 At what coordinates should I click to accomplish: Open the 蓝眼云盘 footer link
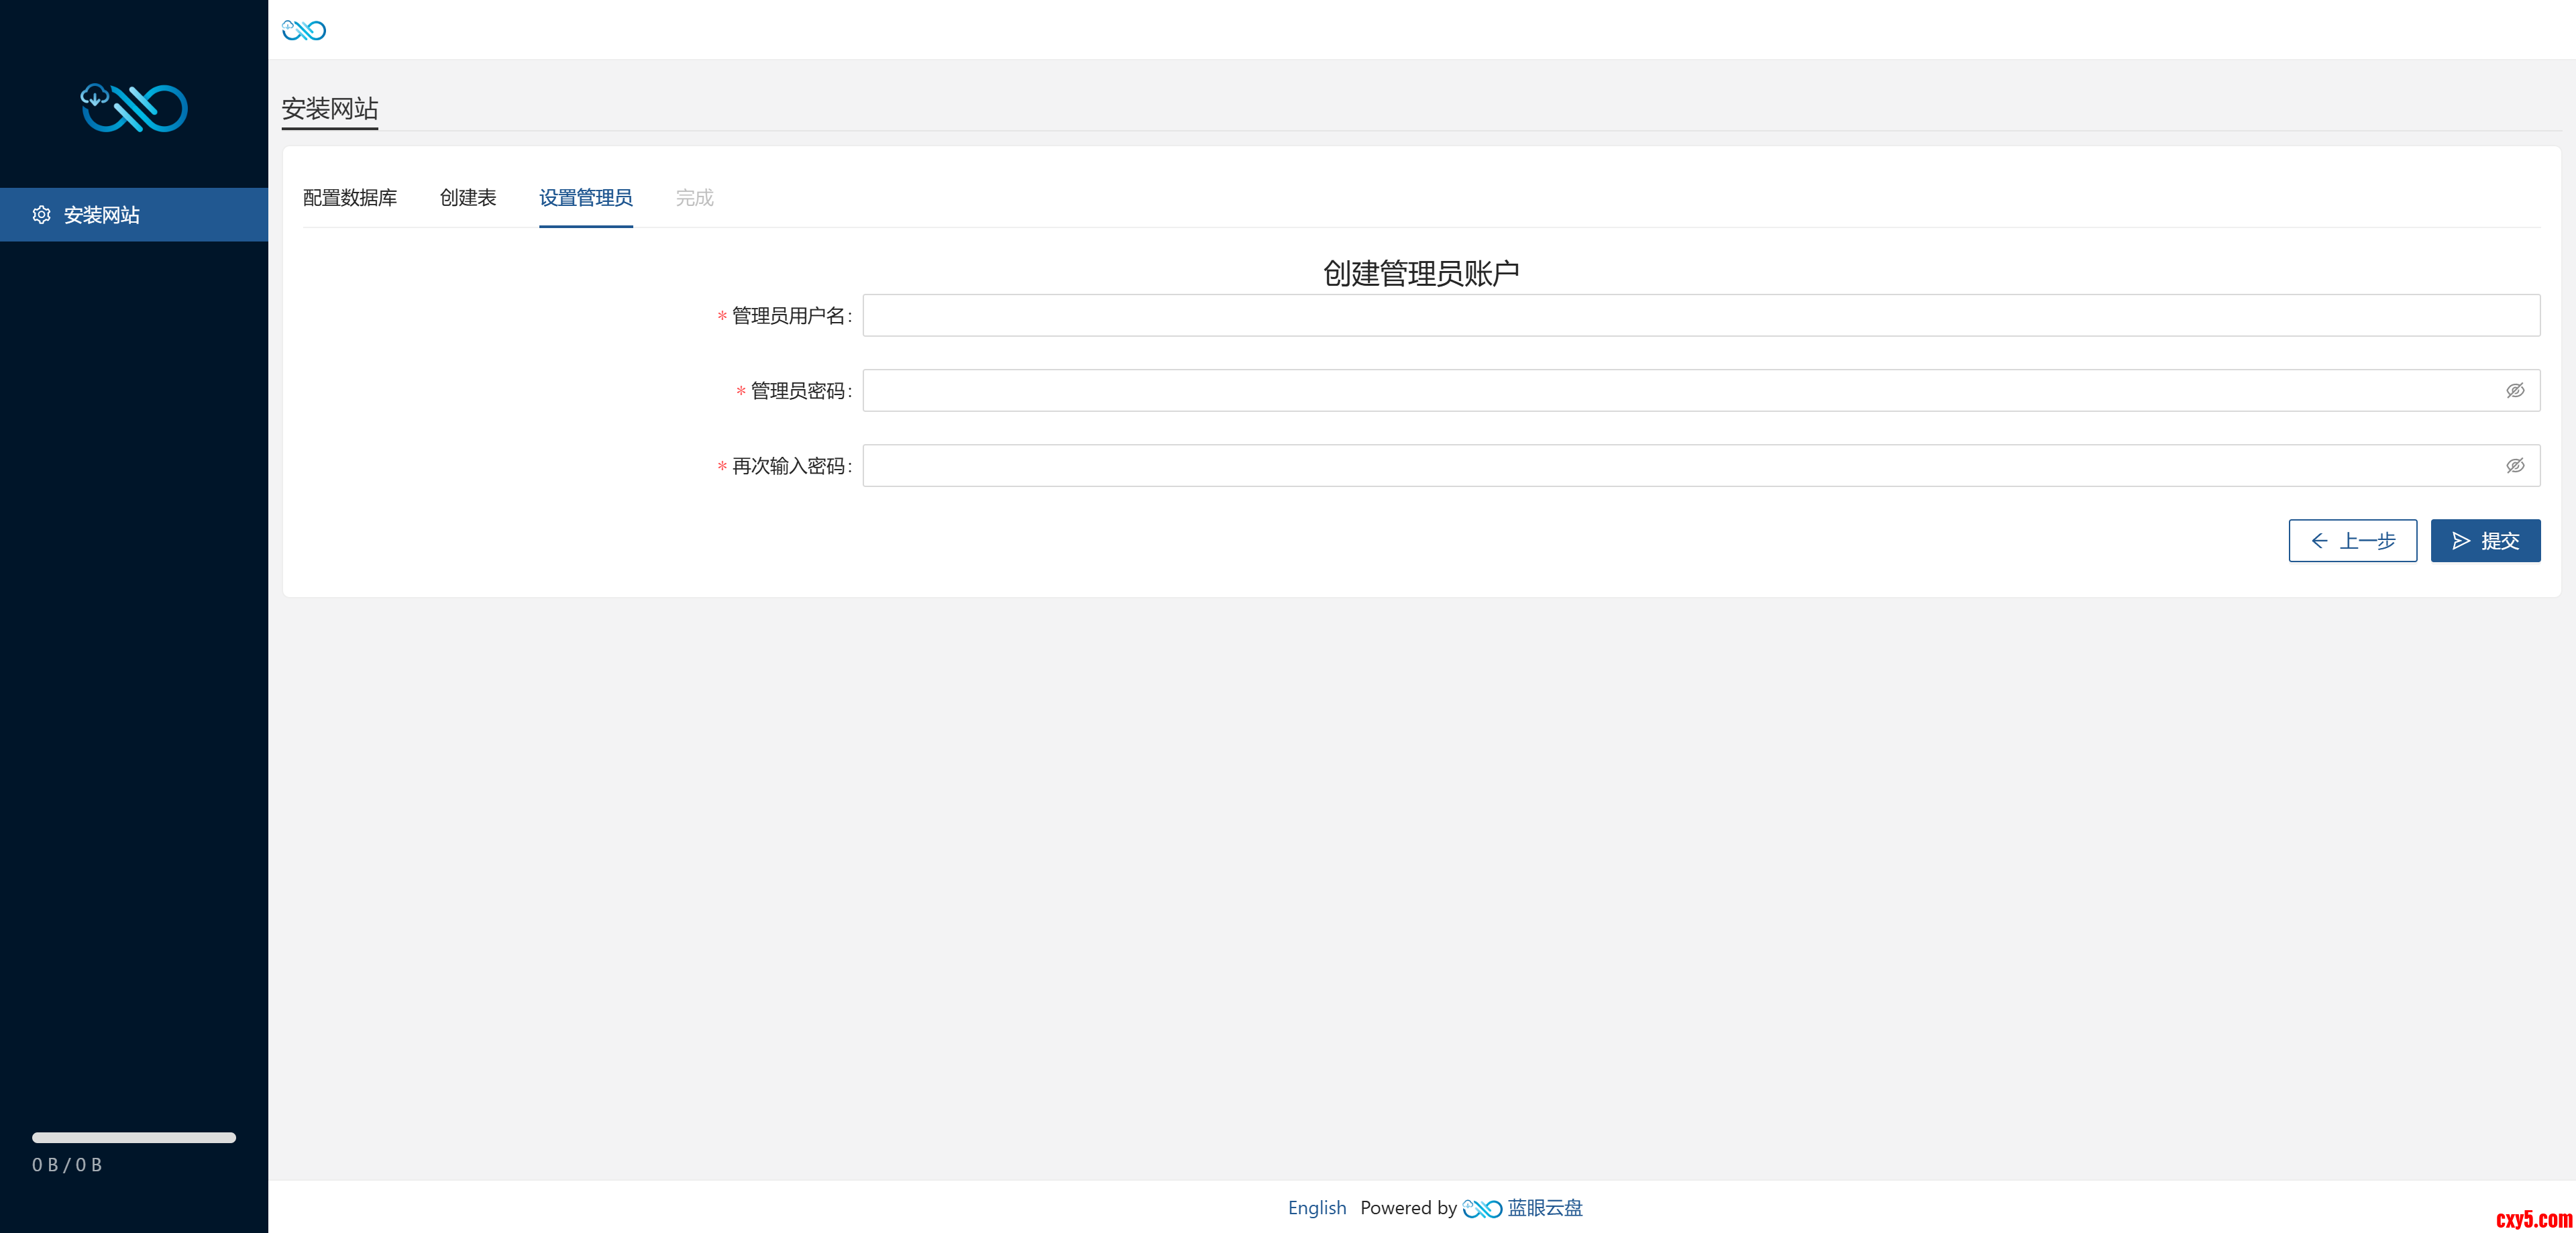click(1545, 1208)
